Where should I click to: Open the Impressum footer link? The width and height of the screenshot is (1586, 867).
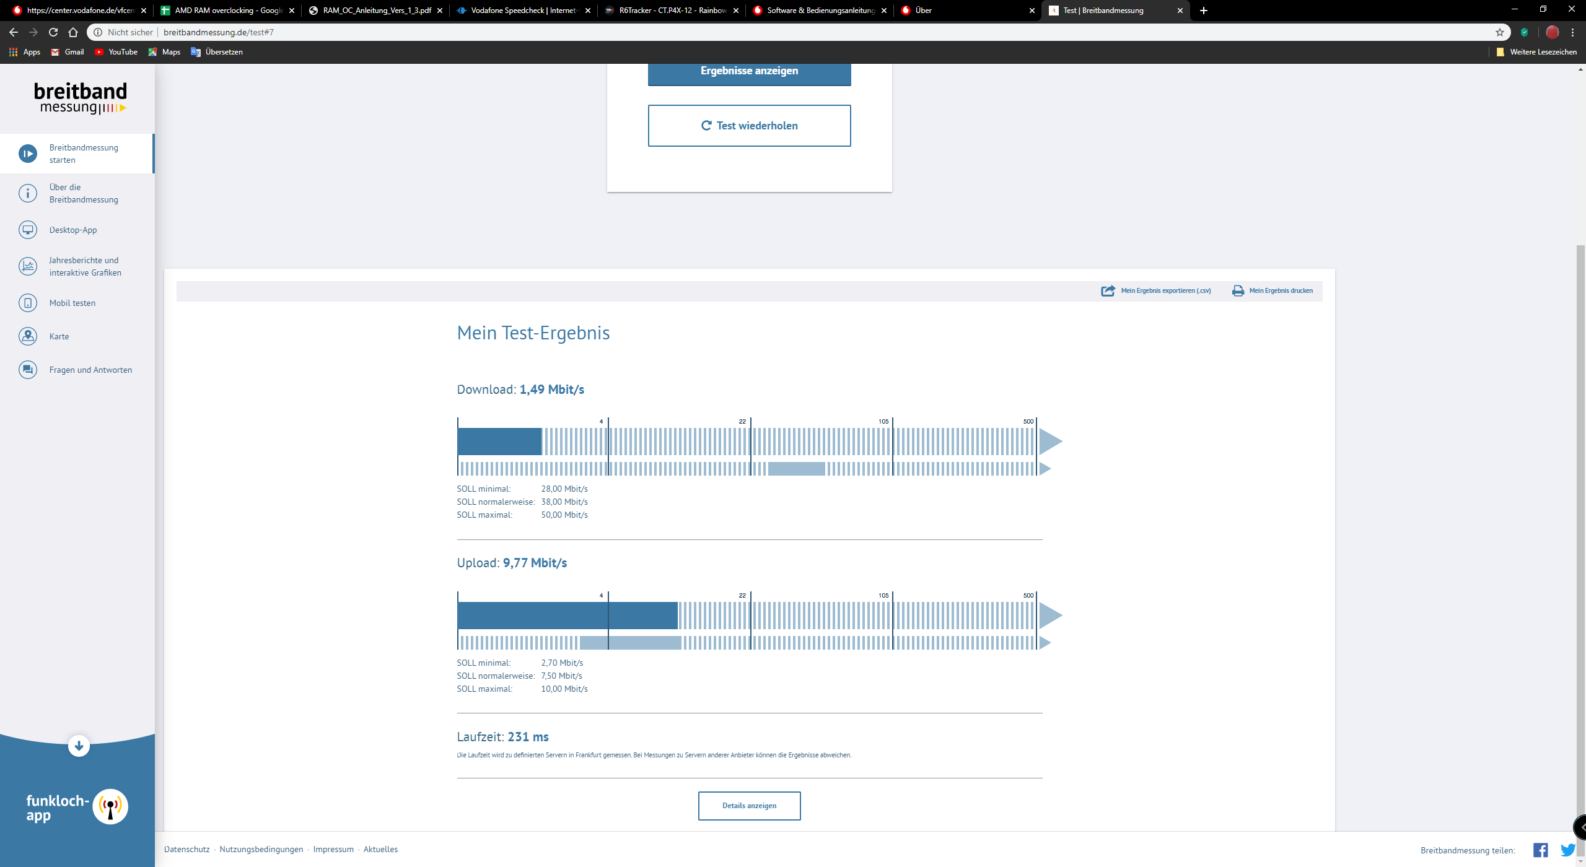coord(333,849)
